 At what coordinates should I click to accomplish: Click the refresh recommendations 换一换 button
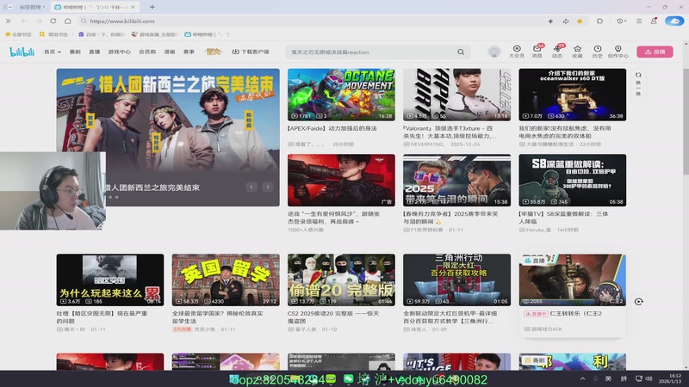coord(638,84)
